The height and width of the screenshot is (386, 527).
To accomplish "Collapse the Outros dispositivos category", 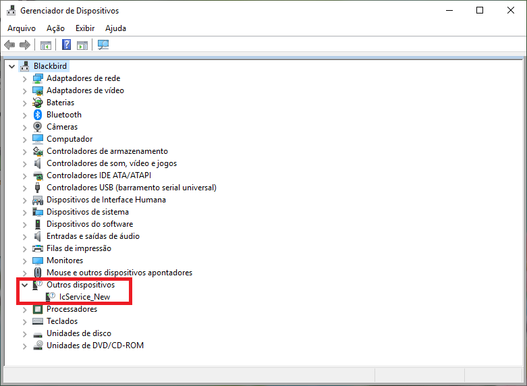I will click(x=24, y=285).
